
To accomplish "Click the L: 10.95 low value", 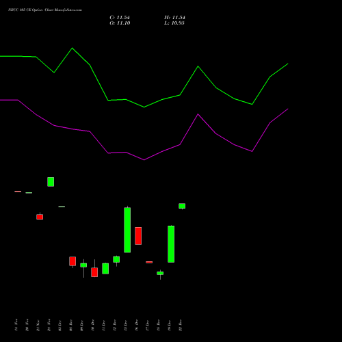I will [x=174, y=23].
